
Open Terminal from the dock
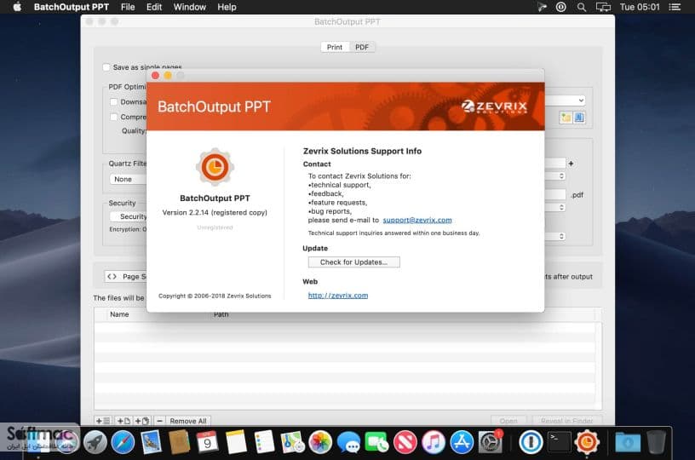click(x=559, y=442)
